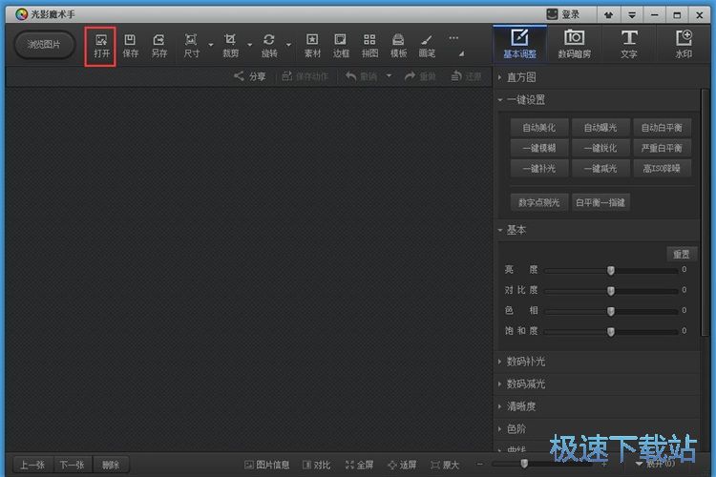Apply 自动曝光 auto exposure
Viewport: 716px width, 477px height.
click(600, 127)
